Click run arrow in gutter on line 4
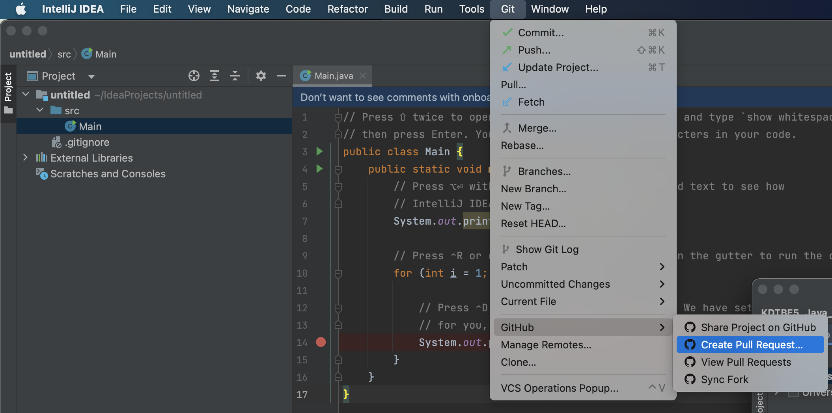Viewport: 832px width, 413px height. tap(319, 169)
